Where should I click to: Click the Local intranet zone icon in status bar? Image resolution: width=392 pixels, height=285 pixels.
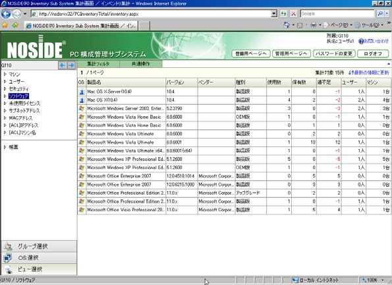click(x=295, y=280)
